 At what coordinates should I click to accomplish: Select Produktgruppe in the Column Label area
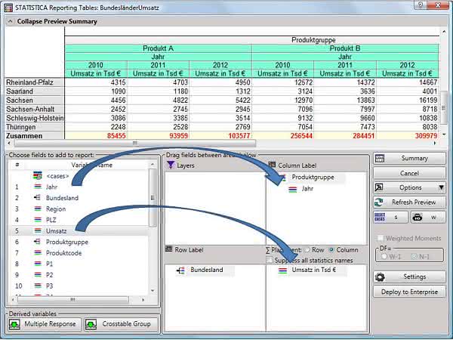point(313,178)
